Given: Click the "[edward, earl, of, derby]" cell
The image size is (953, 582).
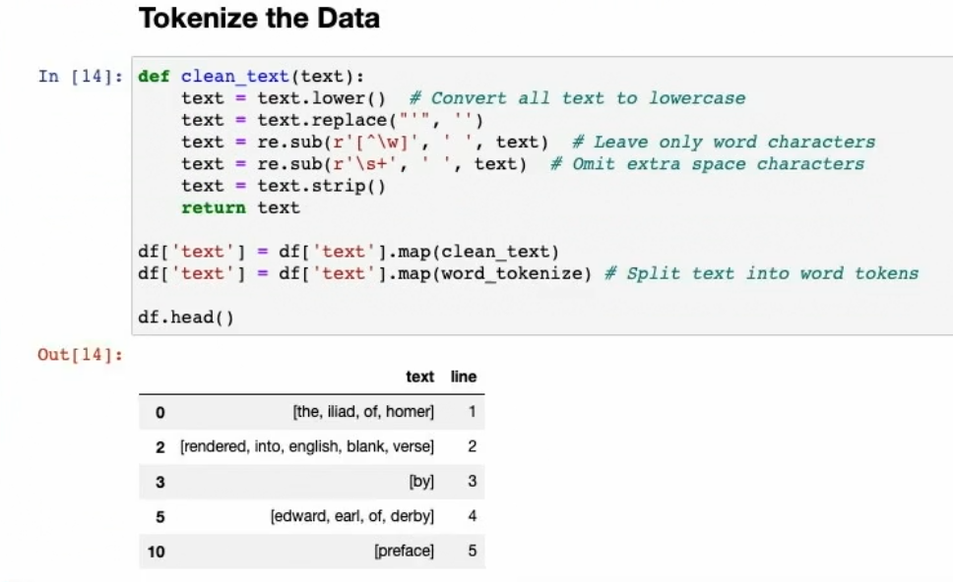Looking at the screenshot, I should click(x=352, y=516).
